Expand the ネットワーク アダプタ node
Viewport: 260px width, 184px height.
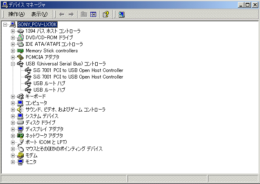pyautogui.click(x=13, y=136)
